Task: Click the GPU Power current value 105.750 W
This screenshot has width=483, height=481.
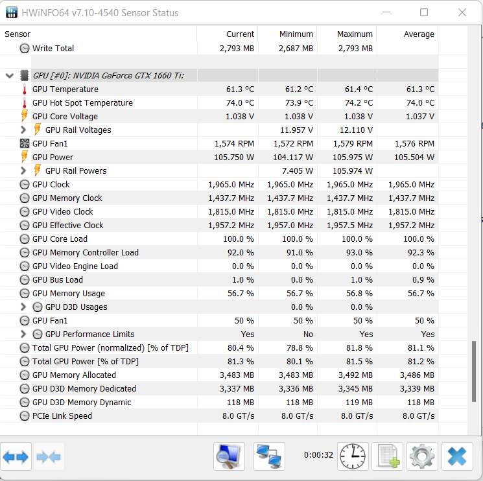Action: (x=234, y=158)
